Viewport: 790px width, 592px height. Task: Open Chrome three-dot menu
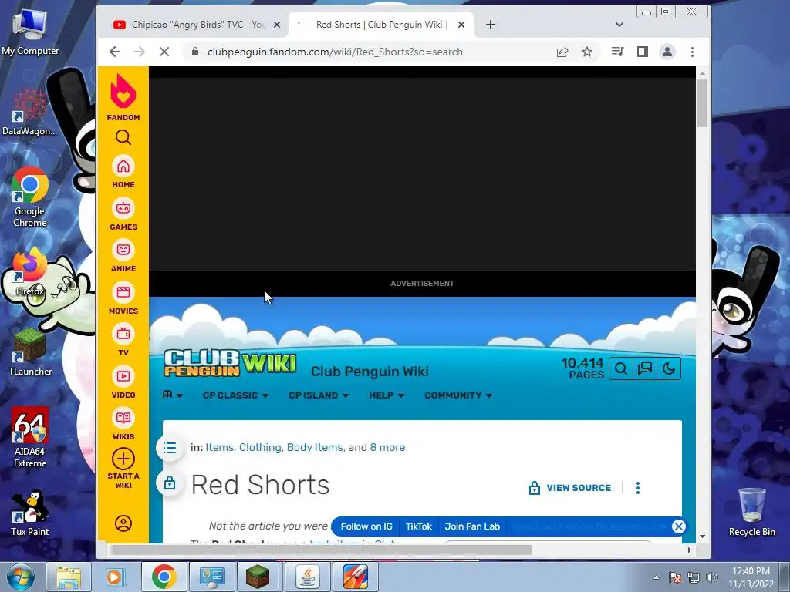coord(692,52)
